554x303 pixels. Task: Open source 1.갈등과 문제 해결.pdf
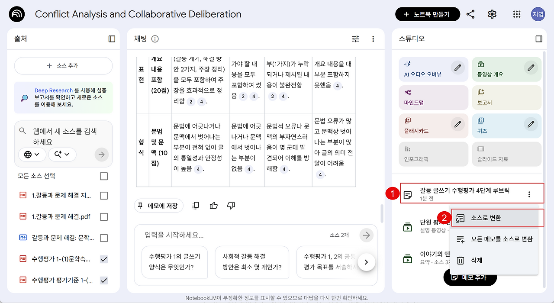click(x=61, y=216)
